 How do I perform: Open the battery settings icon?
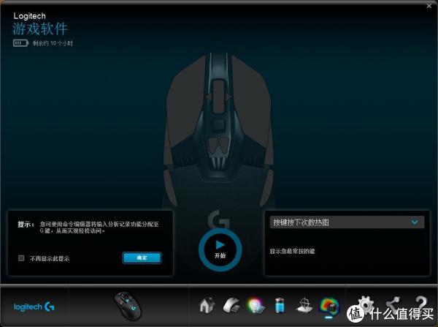pos(280,305)
